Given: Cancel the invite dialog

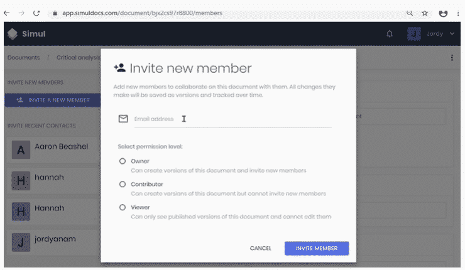Looking at the screenshot, I should [x=260, y=249].
